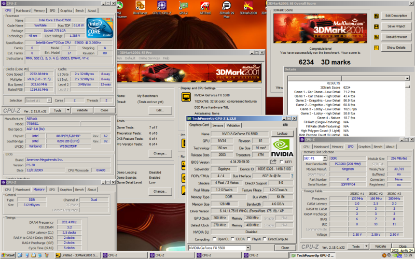Click the Save Project button
The width and height of the screenshot is (415, 259).
[396, 26]
